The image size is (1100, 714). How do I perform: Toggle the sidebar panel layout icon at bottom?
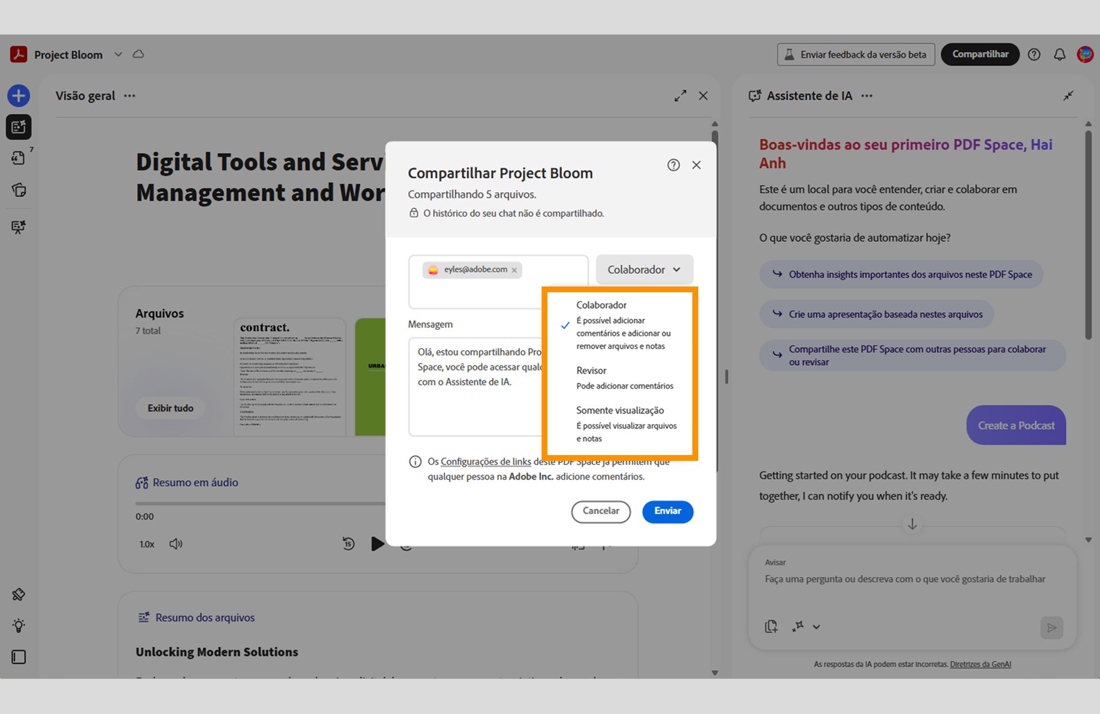point(18,657)
